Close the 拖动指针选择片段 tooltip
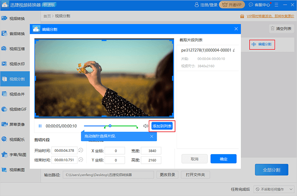Image resolution: width=297 pixels, height=196 pixels. click(152, 136)
